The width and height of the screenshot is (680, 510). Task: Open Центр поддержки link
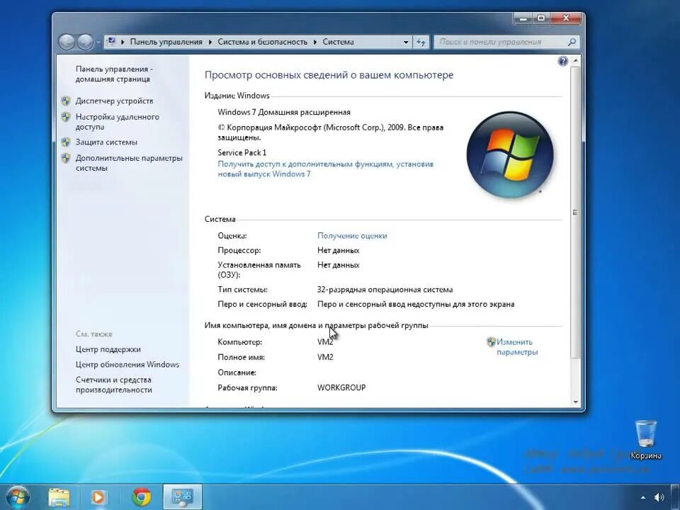point(108,349)
